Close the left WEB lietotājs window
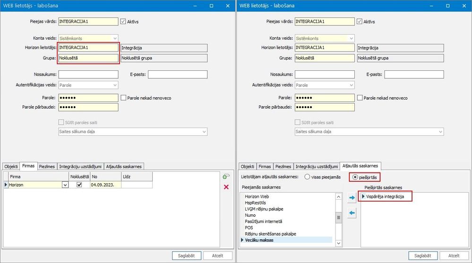 (x=228, y=6)
